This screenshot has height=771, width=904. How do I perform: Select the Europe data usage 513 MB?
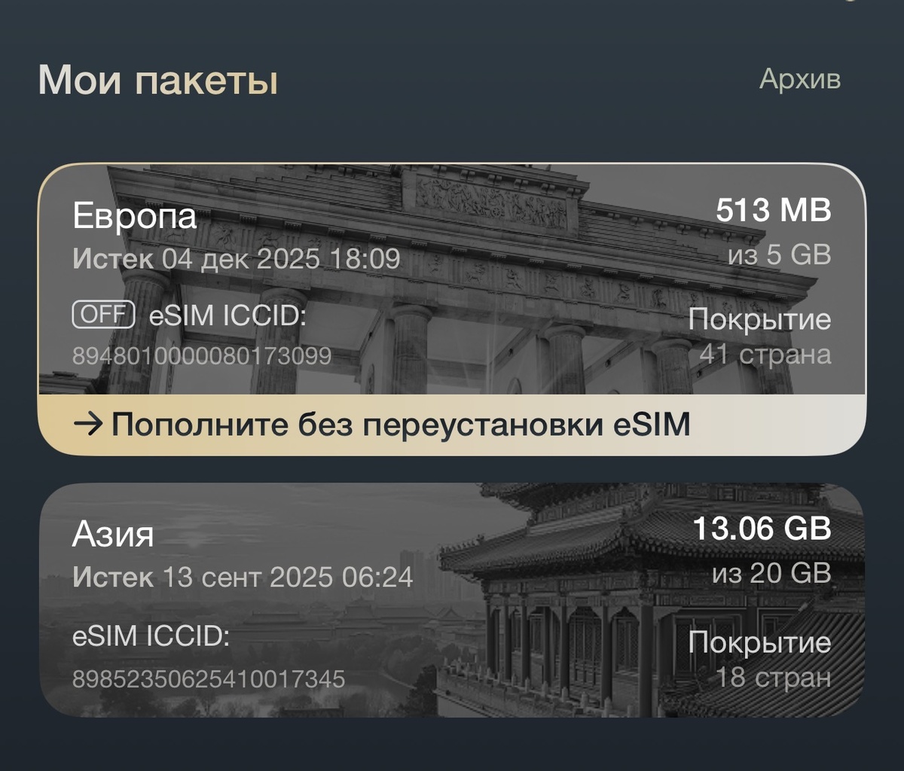(773, 213)
